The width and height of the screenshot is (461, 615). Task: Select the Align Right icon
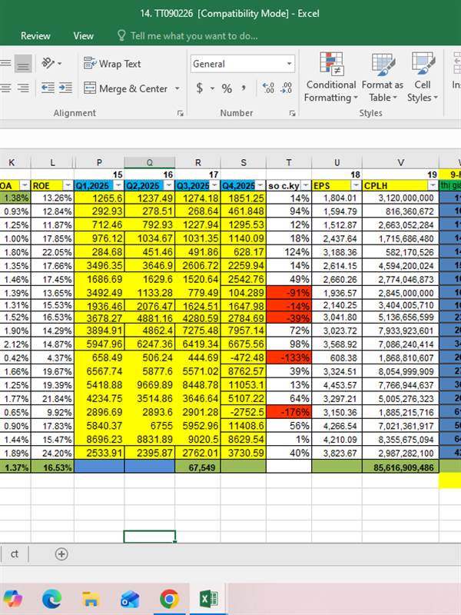coord(23,88)
